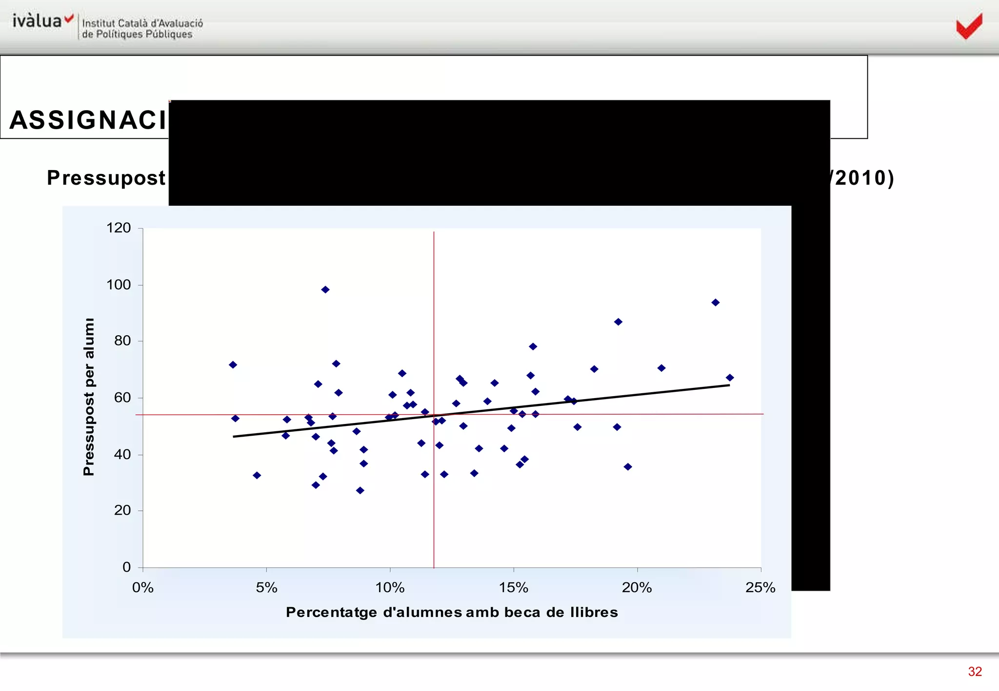This screenshot has height=691, width=999.
Task: Click the slide page number 32
Action: tap(975, 672)
